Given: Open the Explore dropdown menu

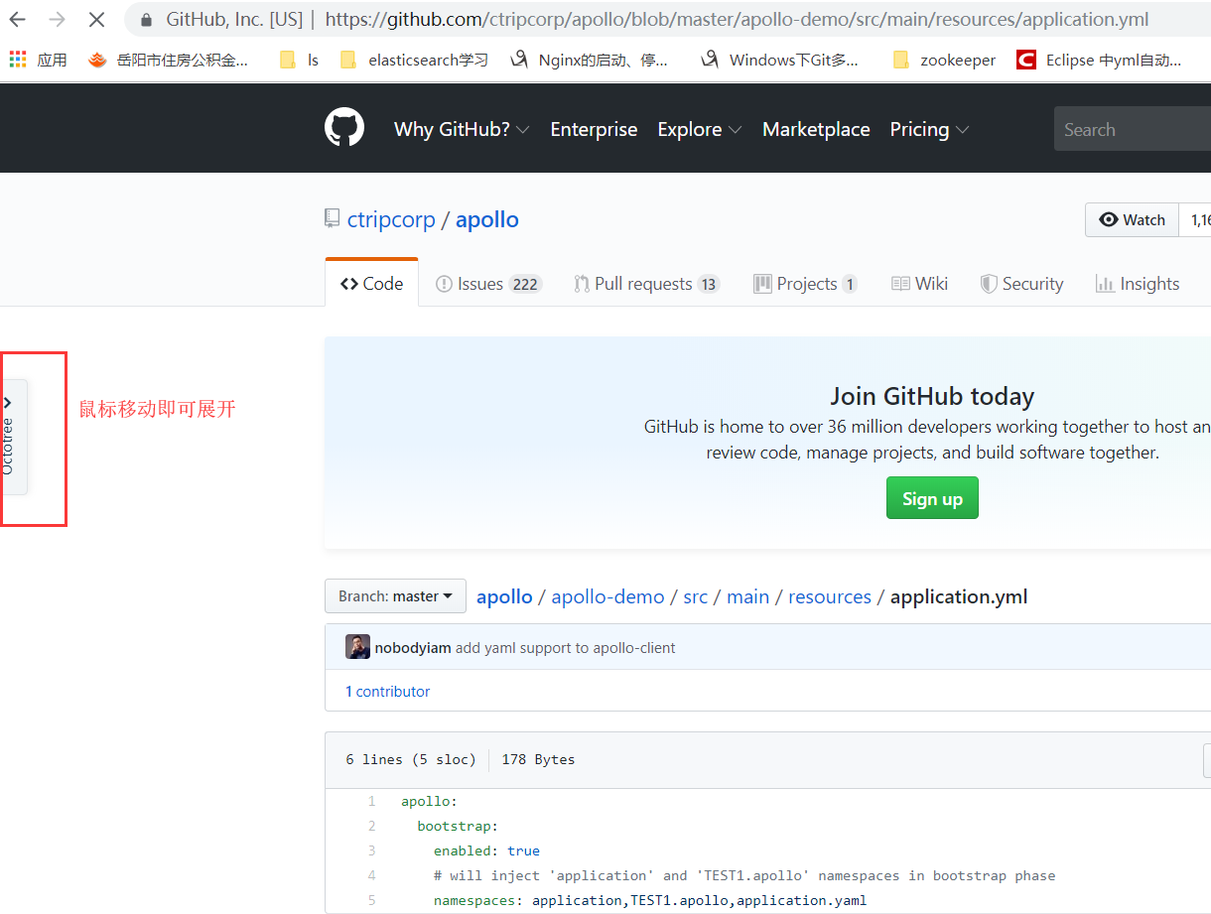Looking at the screenshot, I should [700, 129].
